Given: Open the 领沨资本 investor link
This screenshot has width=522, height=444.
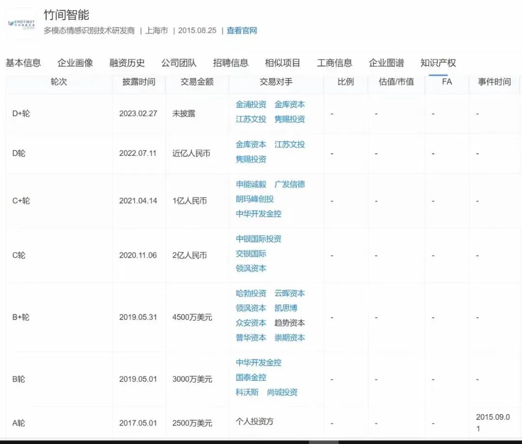Looking at the screenshot, I should point(250,268).
